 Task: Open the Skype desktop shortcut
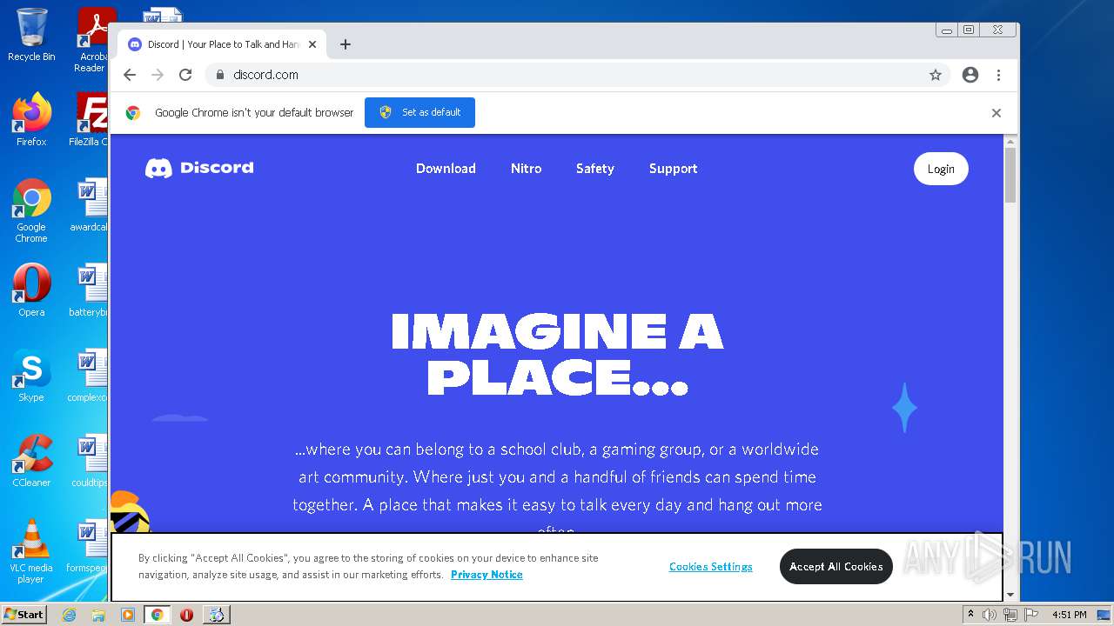pyautogui.click(x=31, y=376)
